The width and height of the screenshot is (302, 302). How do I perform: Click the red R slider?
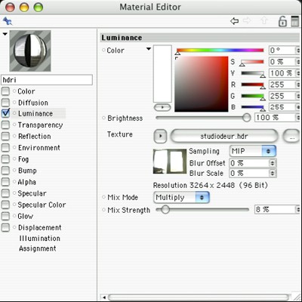coord(252,85)
